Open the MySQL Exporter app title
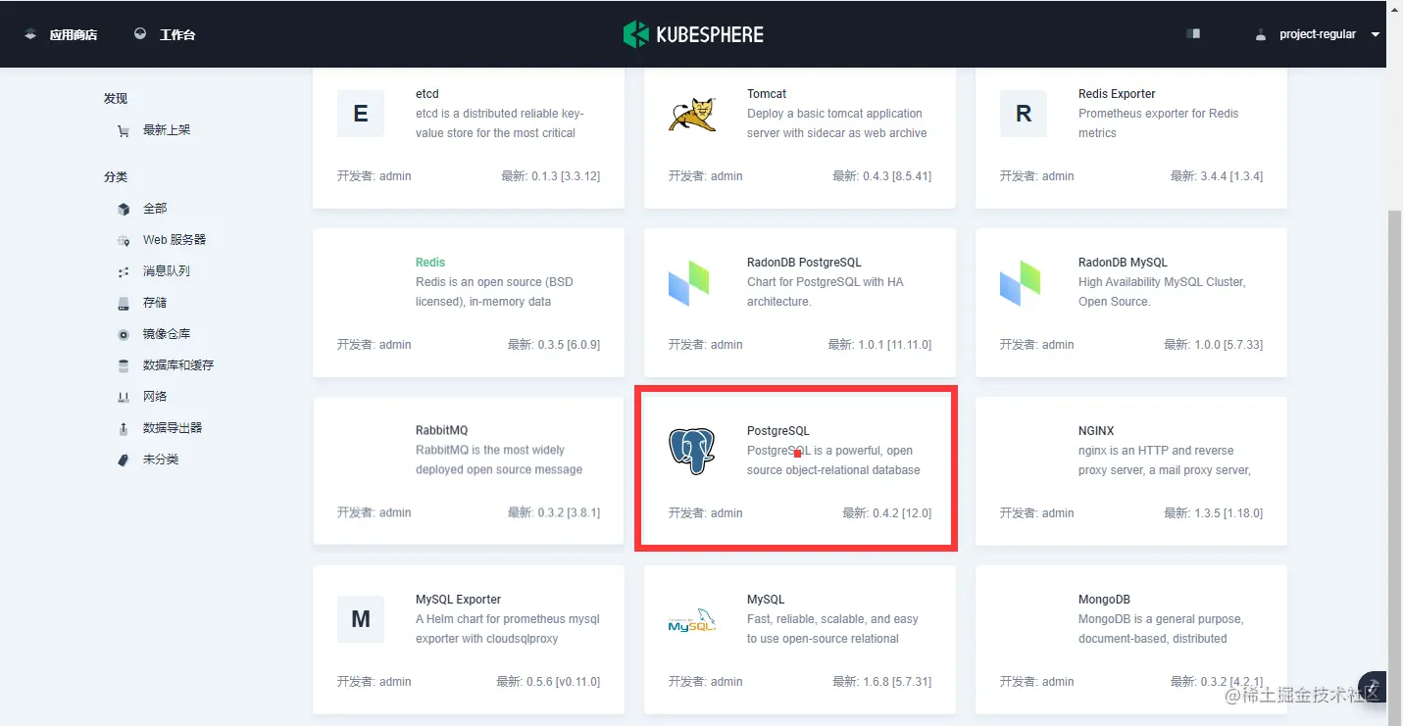The width and height of the screenshot is (1403, 726). [459, 600]
